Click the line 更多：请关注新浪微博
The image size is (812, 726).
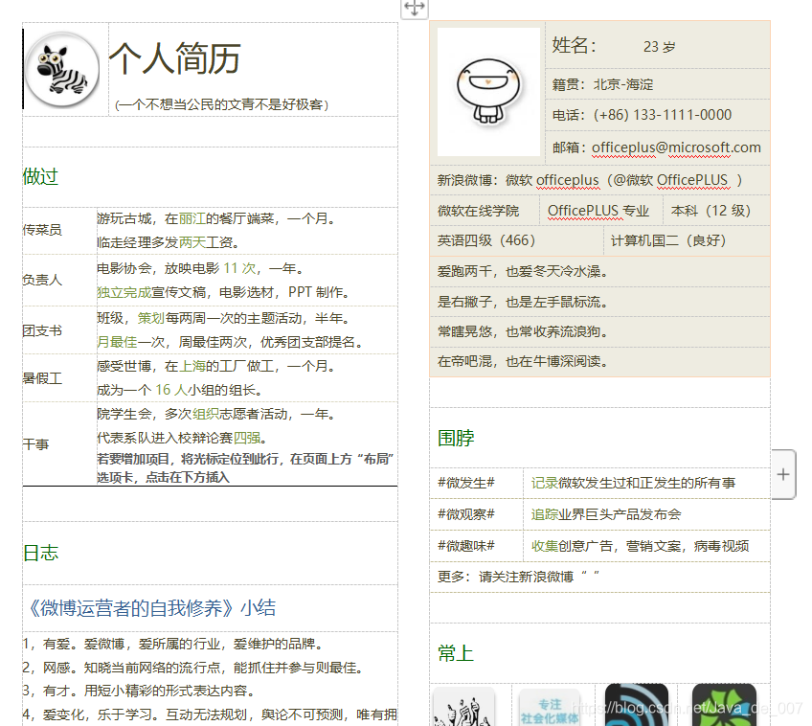pyautogui.click(x=518, y=577)
